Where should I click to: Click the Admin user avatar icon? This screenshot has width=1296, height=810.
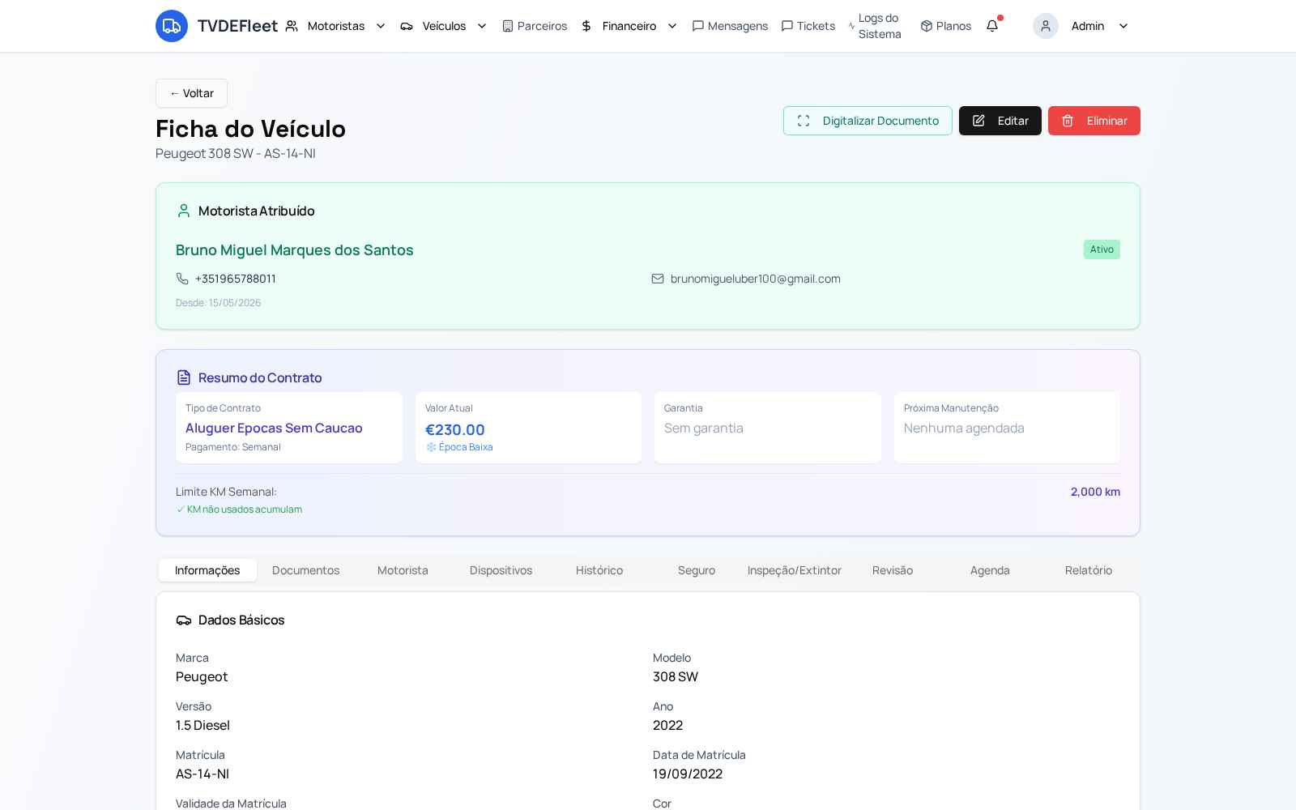(x=1046, y=26)
